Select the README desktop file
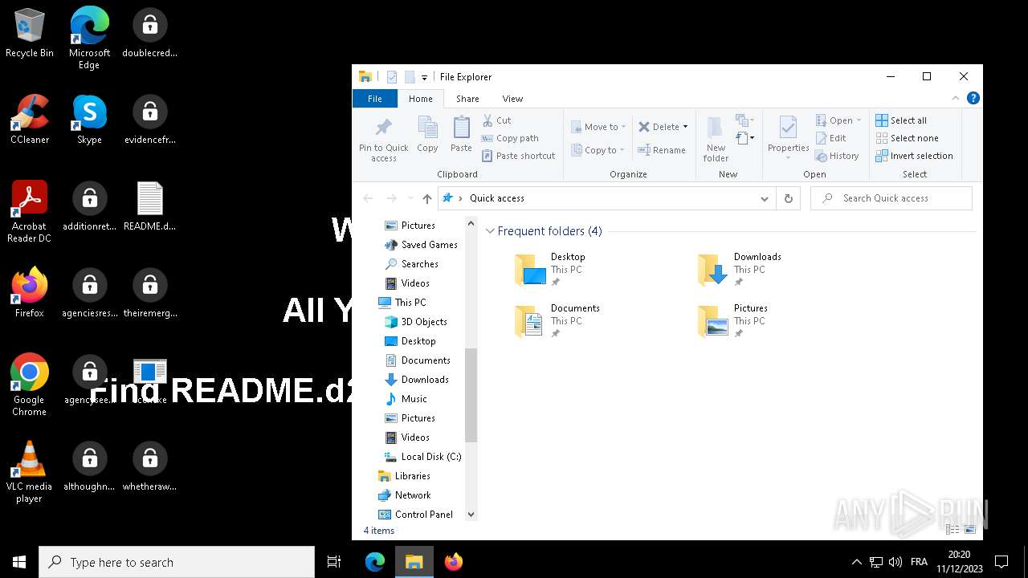1028x578 pixels. tap(149, 207)
